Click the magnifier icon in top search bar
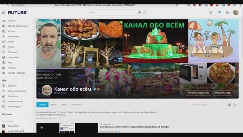Image resolution: width=243 pixels, height=137 pixels. pyautogui.click(x=145, y=13)
